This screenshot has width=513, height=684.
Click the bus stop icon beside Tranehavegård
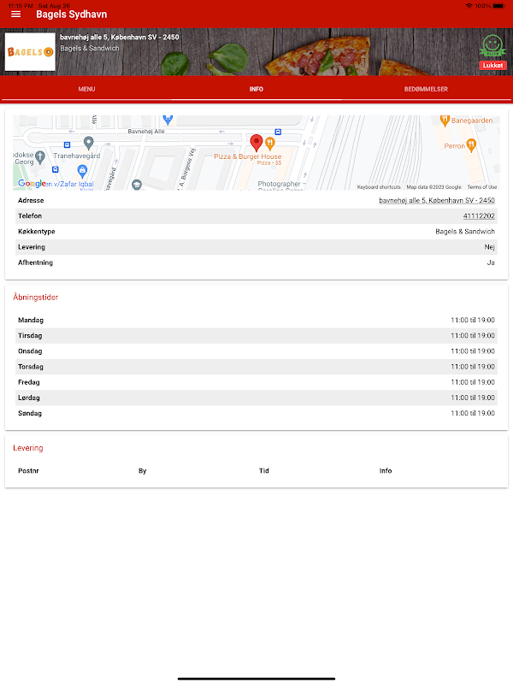click(68, 144)
